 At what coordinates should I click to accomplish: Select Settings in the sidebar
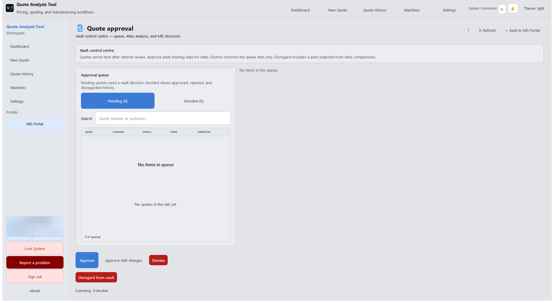tap(35, 102)
